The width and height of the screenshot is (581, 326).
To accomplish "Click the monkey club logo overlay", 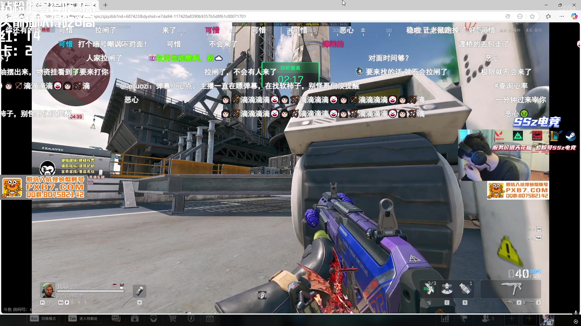I will pyautogui.click(x=48, y=168).
